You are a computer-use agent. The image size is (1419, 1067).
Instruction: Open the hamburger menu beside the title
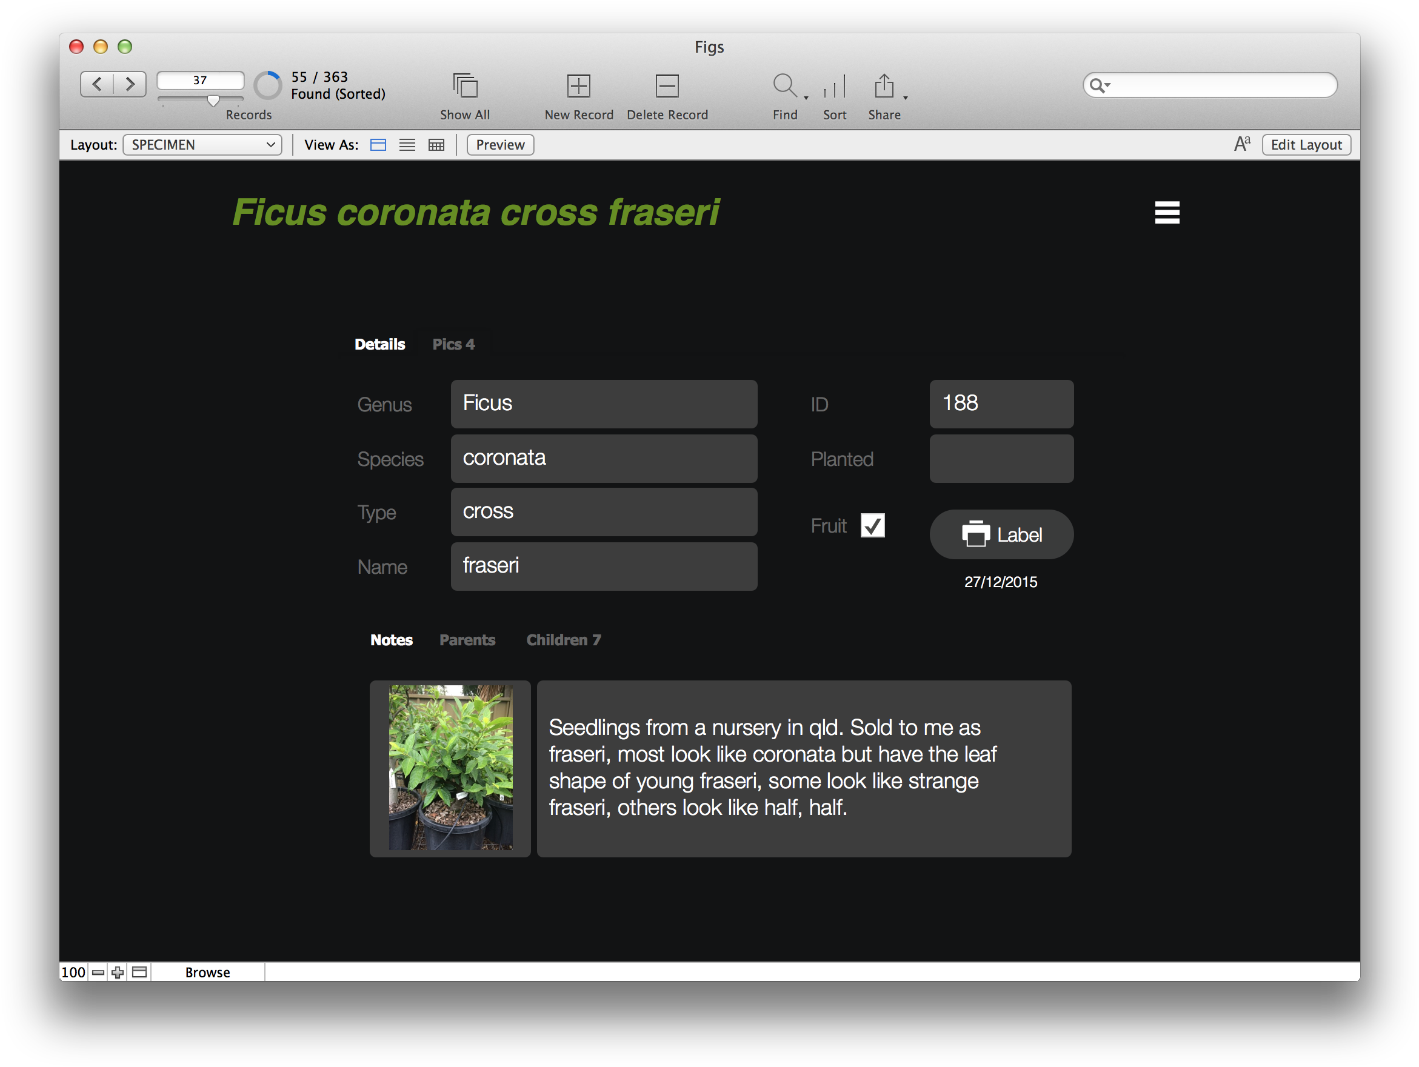pyautogui.click(x=1166, y=212)
